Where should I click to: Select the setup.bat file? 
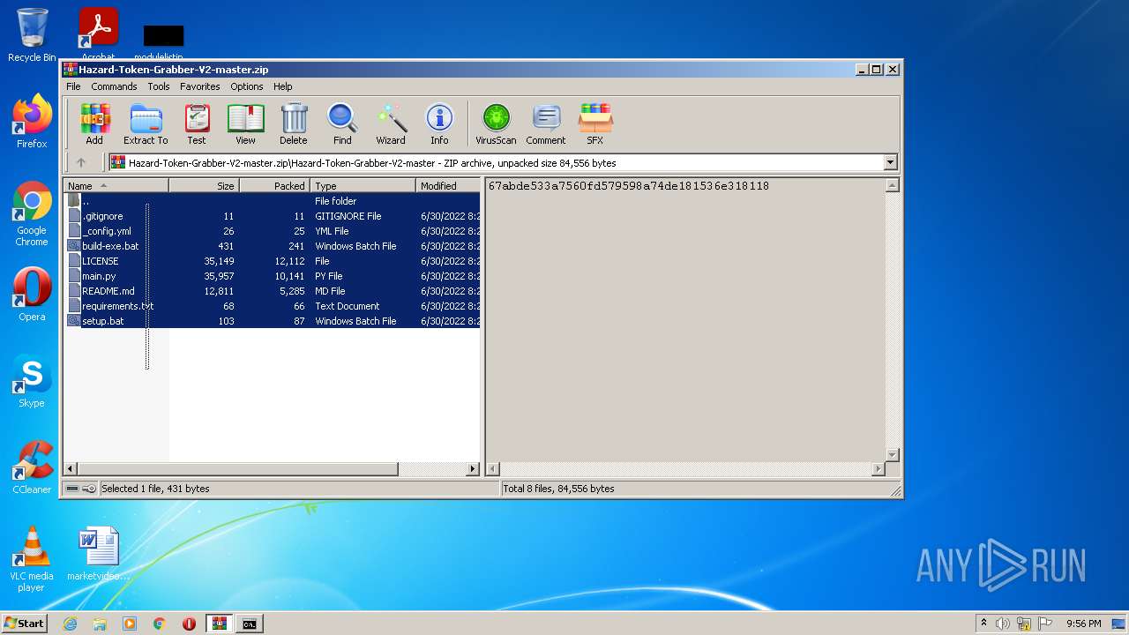point(272,321)
